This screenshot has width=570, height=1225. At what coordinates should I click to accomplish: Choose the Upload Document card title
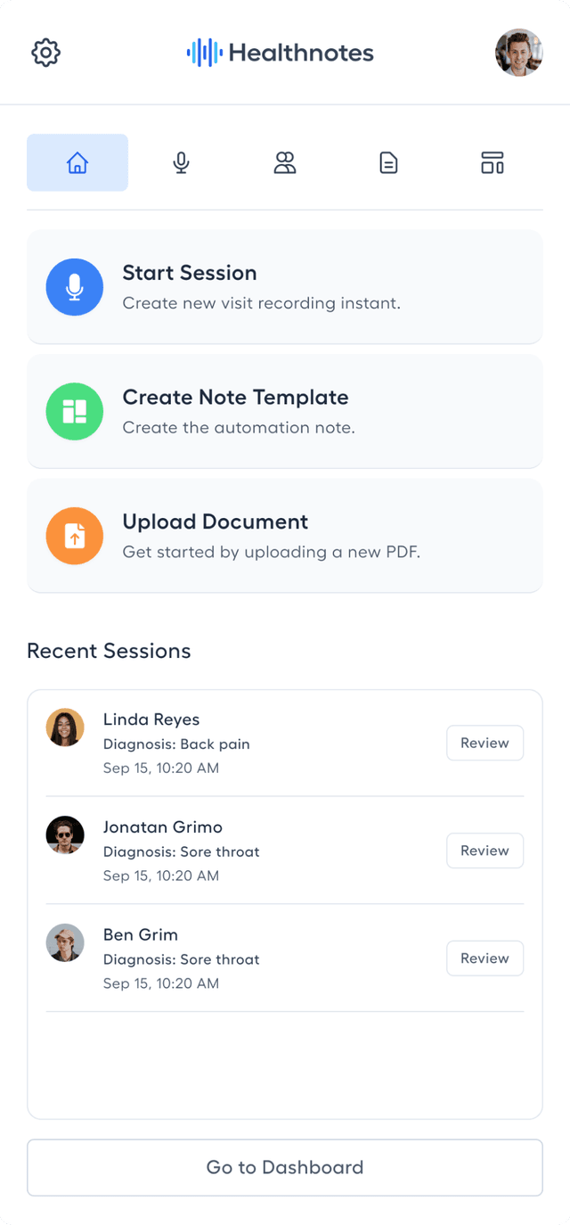(x=216, y=522)
